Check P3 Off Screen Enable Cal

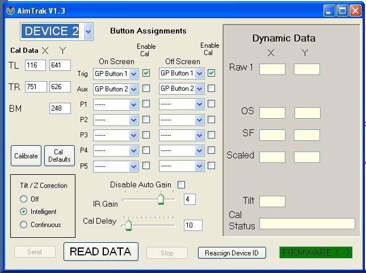(211, 135)
